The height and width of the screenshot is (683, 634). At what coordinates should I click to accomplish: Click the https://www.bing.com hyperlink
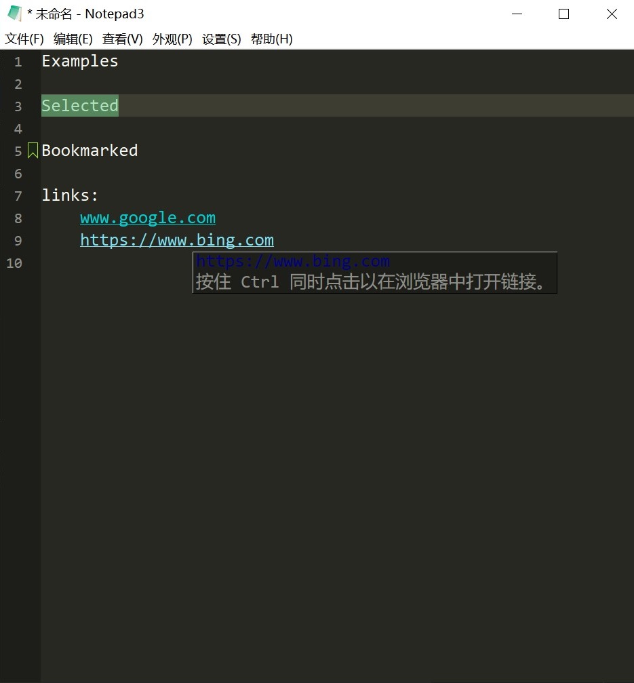[x=176, y=240]
